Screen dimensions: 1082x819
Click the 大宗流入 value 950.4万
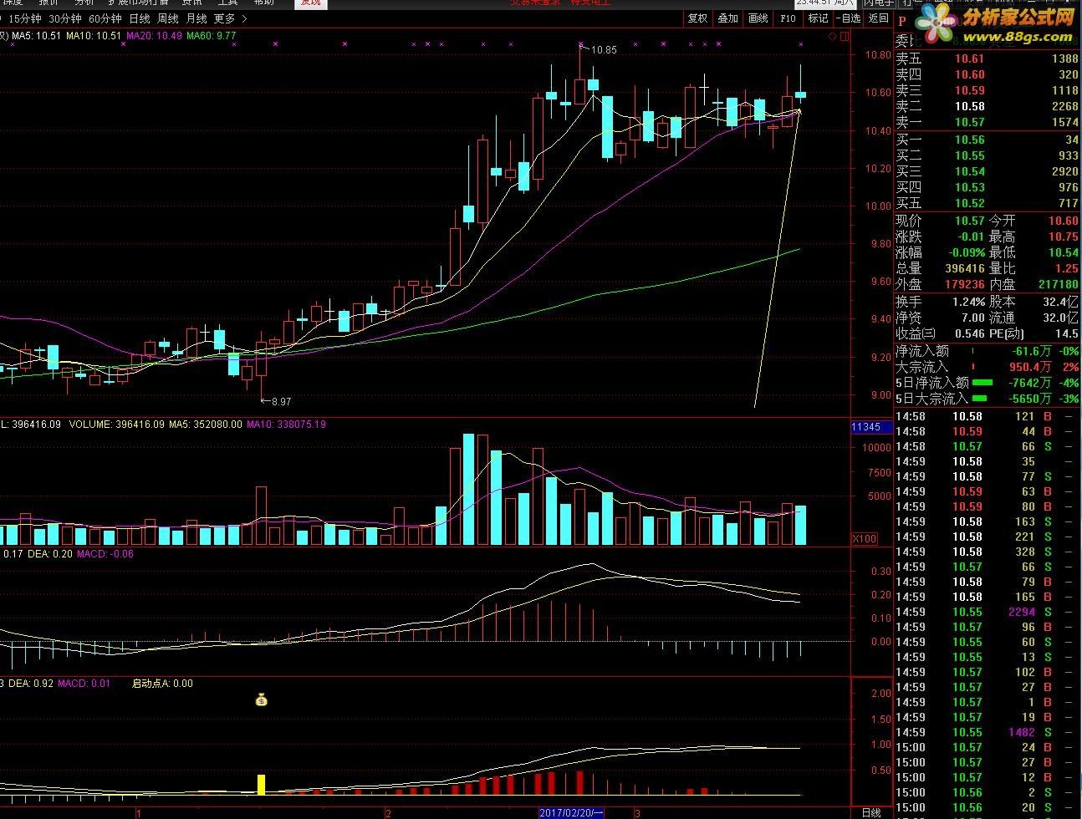click(x=1030, y=367)
